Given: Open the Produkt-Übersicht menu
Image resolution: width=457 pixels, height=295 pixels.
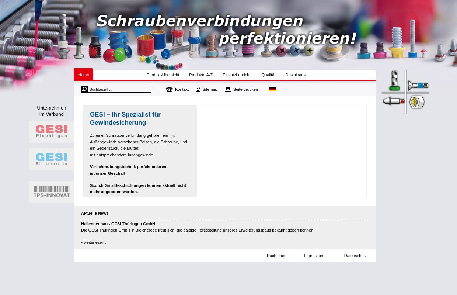Looking at the screenshot, I should pyautogui.click(x=163, y=75).
